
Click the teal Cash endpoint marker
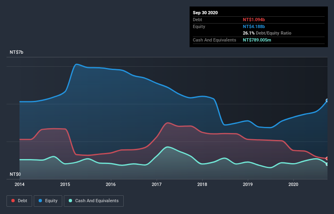327,164
